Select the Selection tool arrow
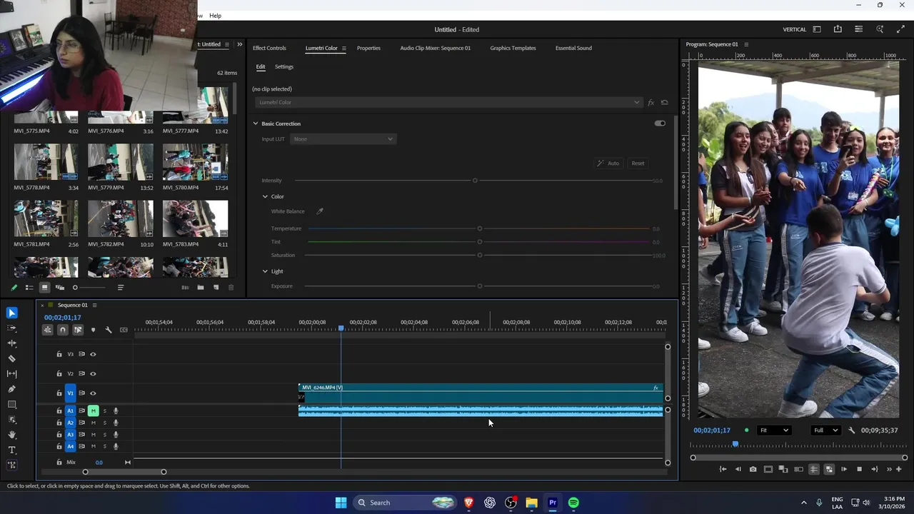914x514 pixels. pyautogui.click(x=11, y=313)
